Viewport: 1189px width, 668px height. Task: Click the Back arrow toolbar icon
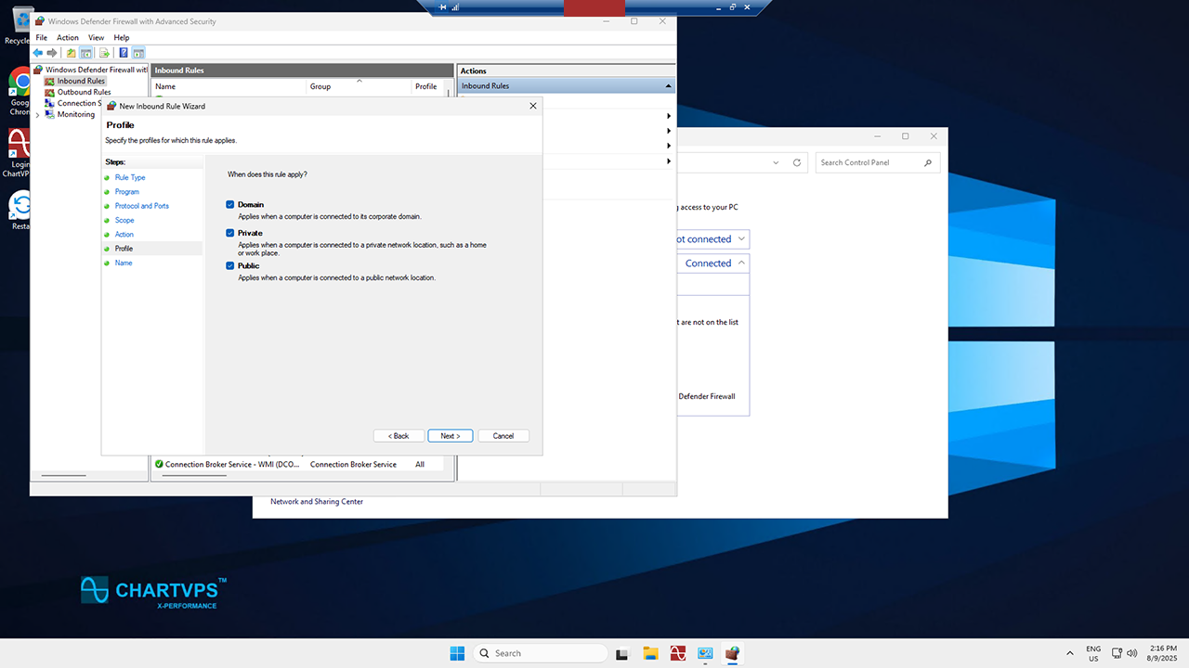(38, 53)
